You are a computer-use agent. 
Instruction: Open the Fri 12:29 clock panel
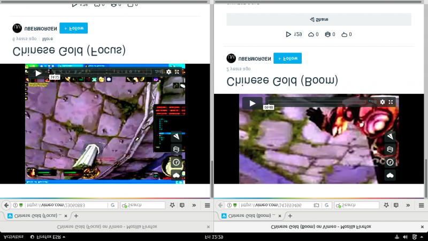pyautogui.click(x=214, y=237)
